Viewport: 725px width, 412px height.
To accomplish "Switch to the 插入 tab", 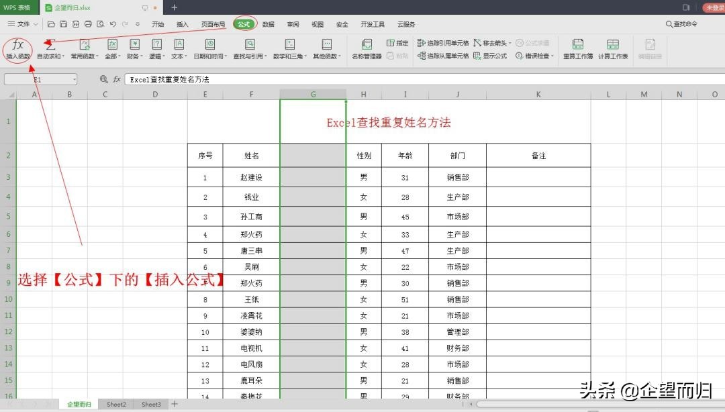I will click(182, 24).
